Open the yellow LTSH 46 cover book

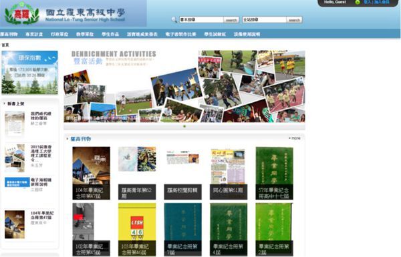pos(137,230)
